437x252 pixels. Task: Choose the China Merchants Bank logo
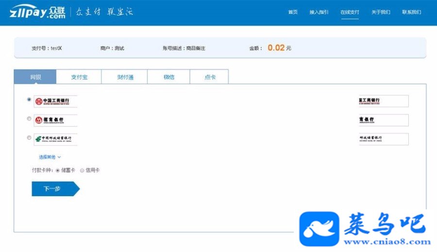(55, 120)
